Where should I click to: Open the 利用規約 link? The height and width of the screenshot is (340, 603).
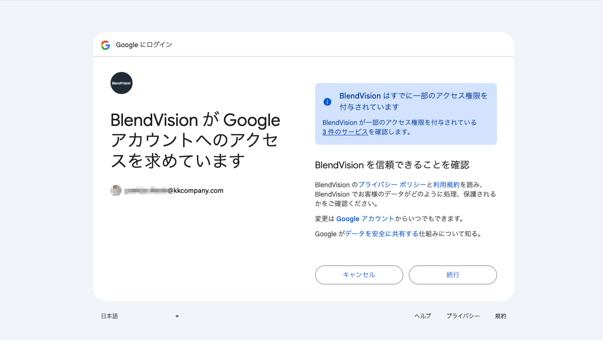click(x=447, y=184)
